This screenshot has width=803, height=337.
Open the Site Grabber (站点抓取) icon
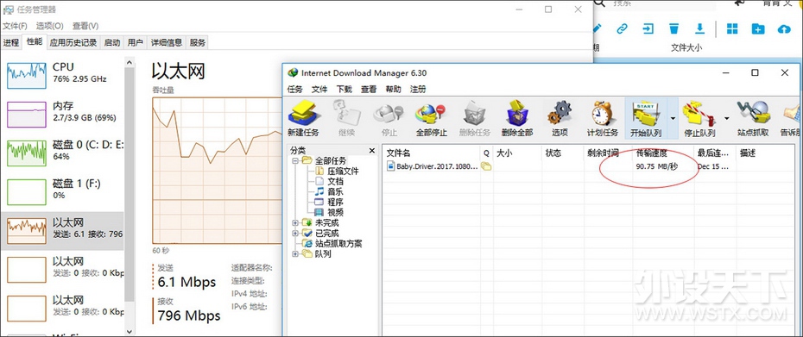[x=753, y=118]
